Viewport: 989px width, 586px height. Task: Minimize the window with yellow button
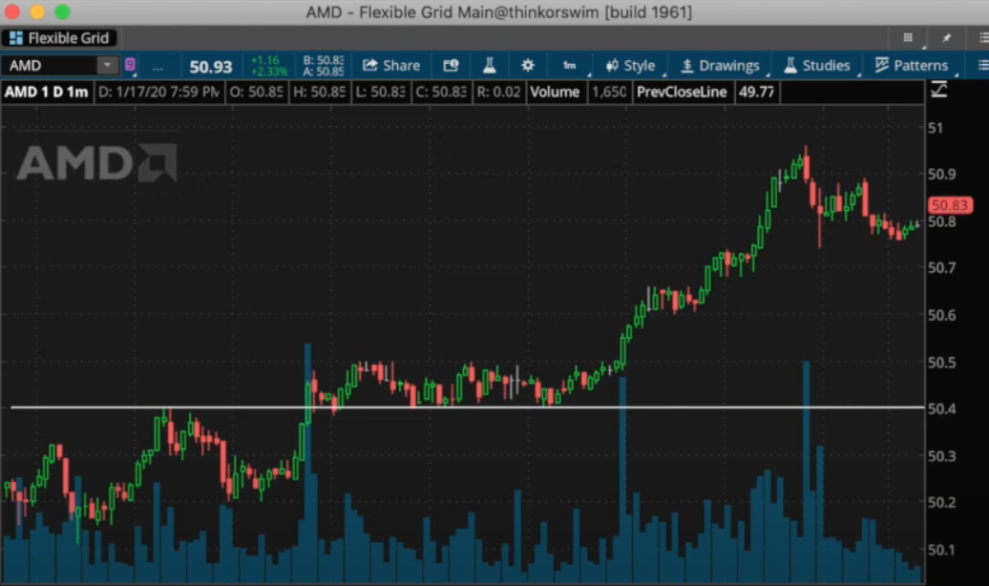coord(37,11)
